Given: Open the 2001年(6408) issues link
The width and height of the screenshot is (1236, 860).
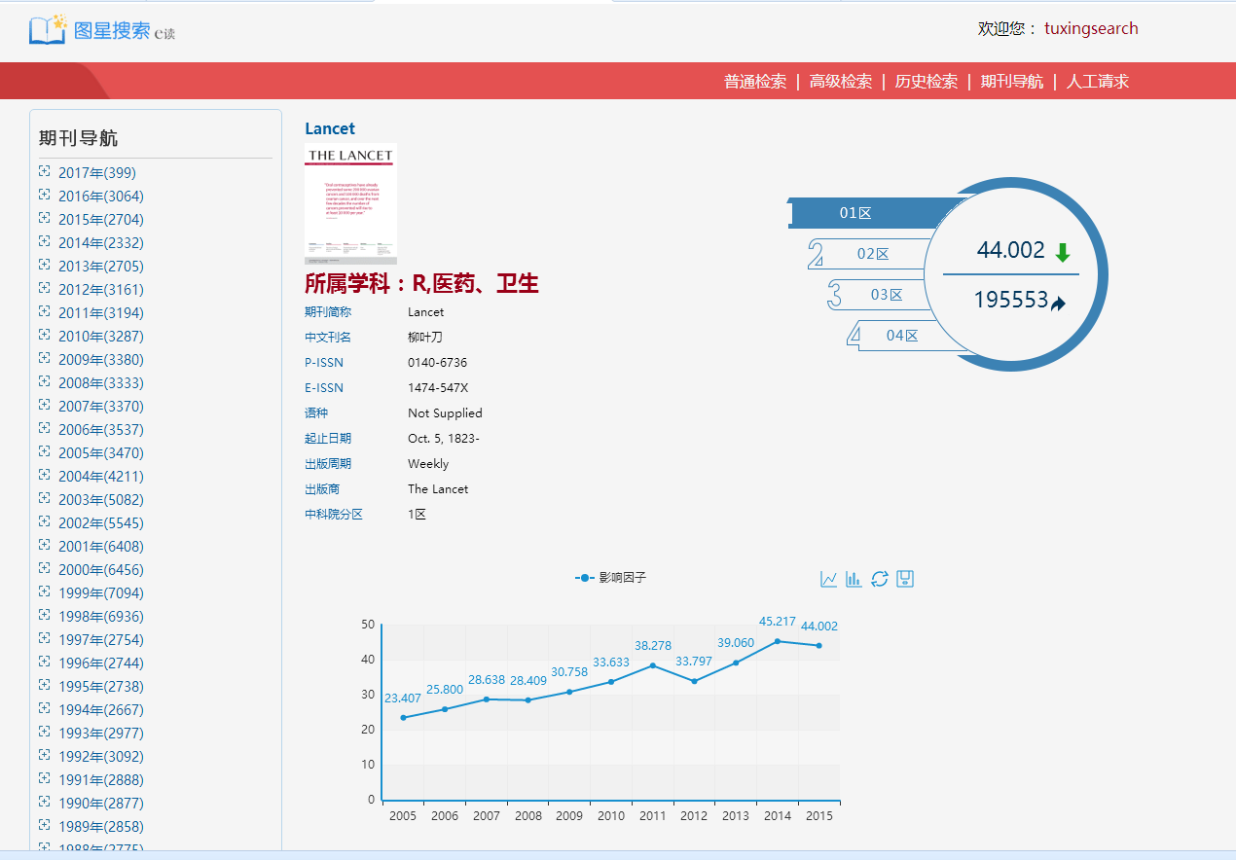Looking at the screenshot, I should tap(101, 547).
